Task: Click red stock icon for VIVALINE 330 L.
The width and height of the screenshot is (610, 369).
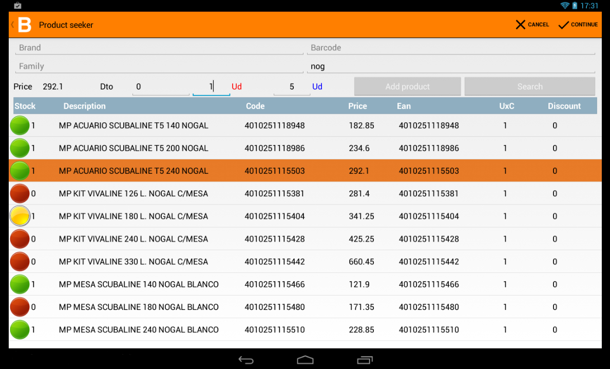Action: (x=20, y=261)
